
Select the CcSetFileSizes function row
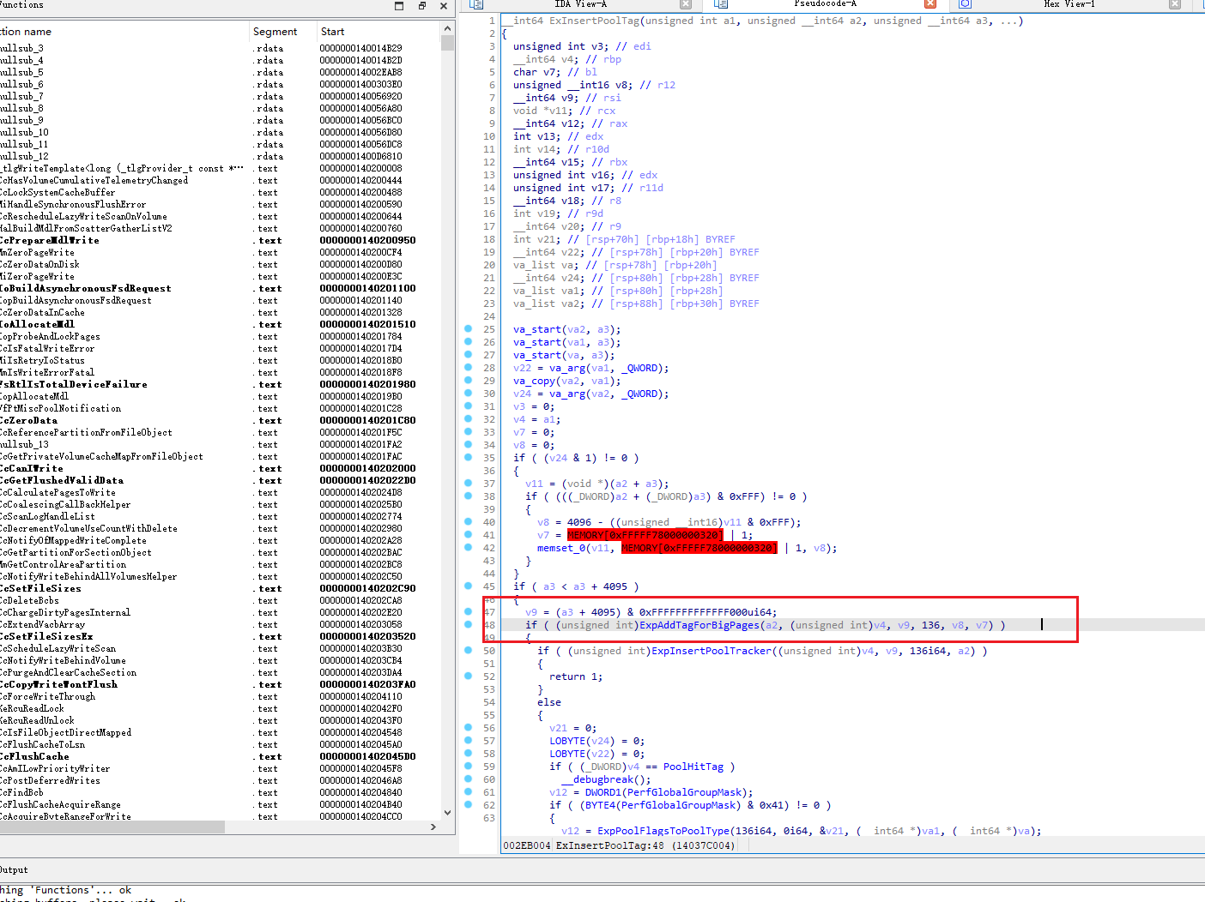(220, 589)
